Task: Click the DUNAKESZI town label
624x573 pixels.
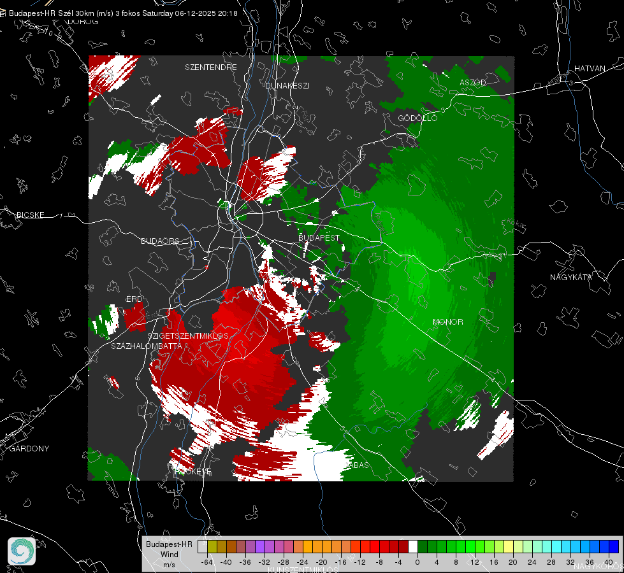Action: (287, 85)
